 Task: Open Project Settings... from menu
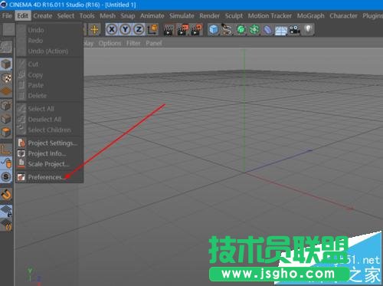coord(50,143)
